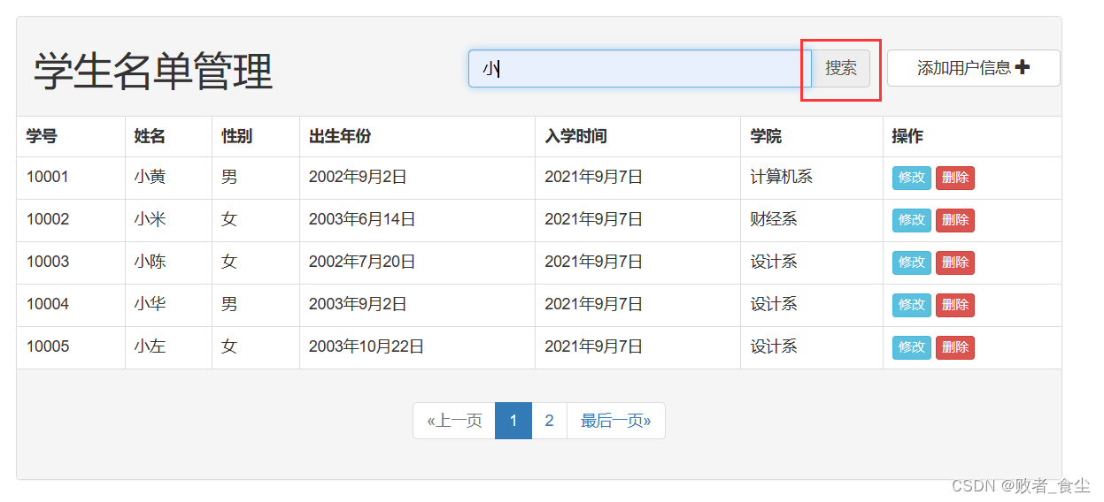
Task: Click enrollment date in row 10004
Action: tap(593, 304)
